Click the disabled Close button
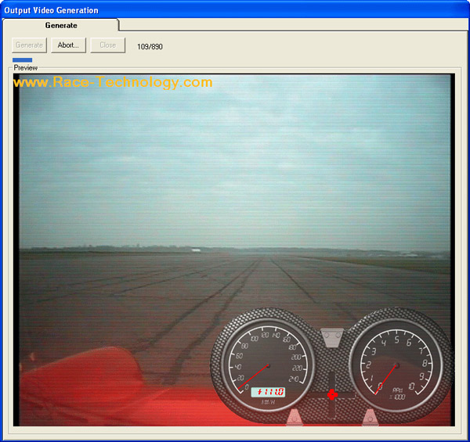Image resolution: width=470 pixels, height=442 pixels. [107, 45]
